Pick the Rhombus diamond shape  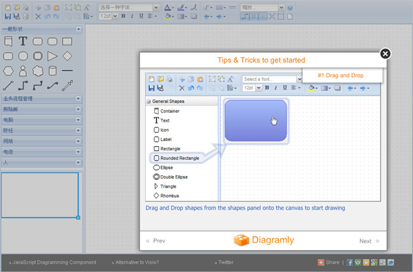(x=67, y=56)
